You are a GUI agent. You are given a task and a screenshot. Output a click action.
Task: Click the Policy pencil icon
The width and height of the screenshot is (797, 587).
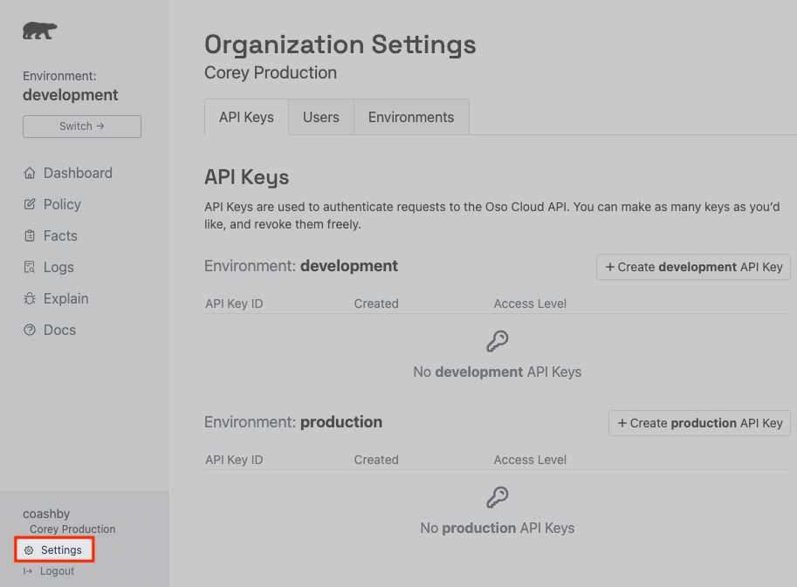click(30, 204)
